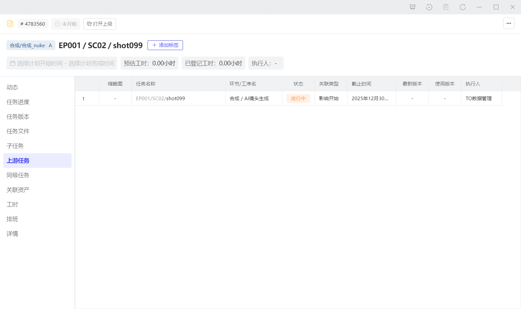Open the 子任务 sidebar tab
Screen dimensions: 521x309
(x=15, y=146)
